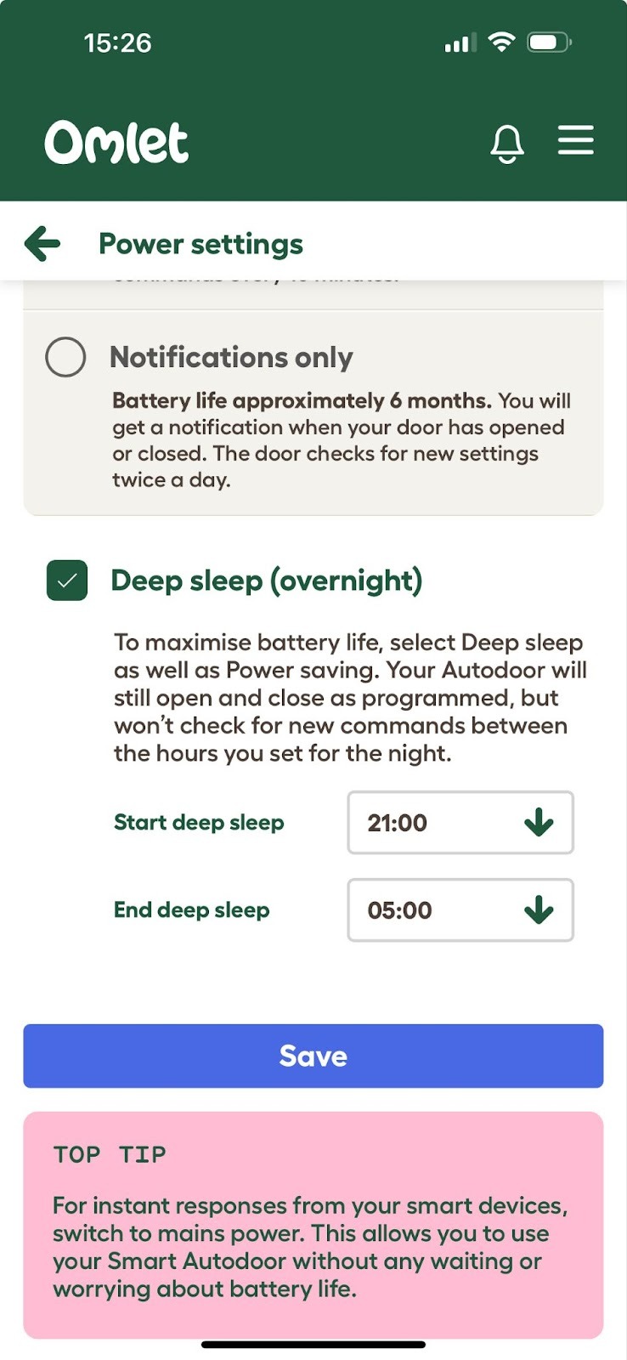Screen dimensions: 627x1360
Task: Tap the cellular signal bars icon
Action: pyautogui.click(x=460, y=43)
